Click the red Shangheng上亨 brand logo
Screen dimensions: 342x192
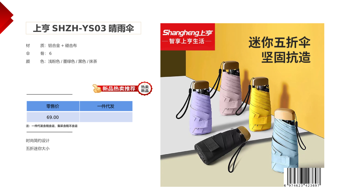point(187,37)
